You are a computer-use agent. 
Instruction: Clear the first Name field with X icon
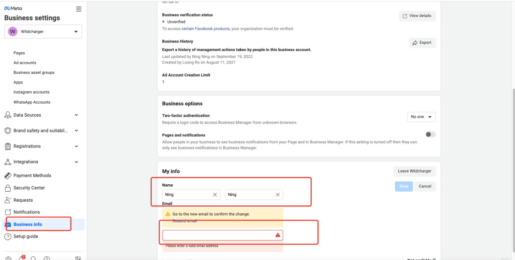coord(215,195)
